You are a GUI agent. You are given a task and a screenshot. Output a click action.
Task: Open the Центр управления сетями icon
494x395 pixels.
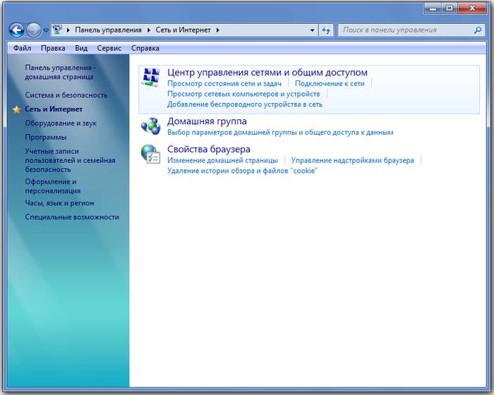pos(150,78)
